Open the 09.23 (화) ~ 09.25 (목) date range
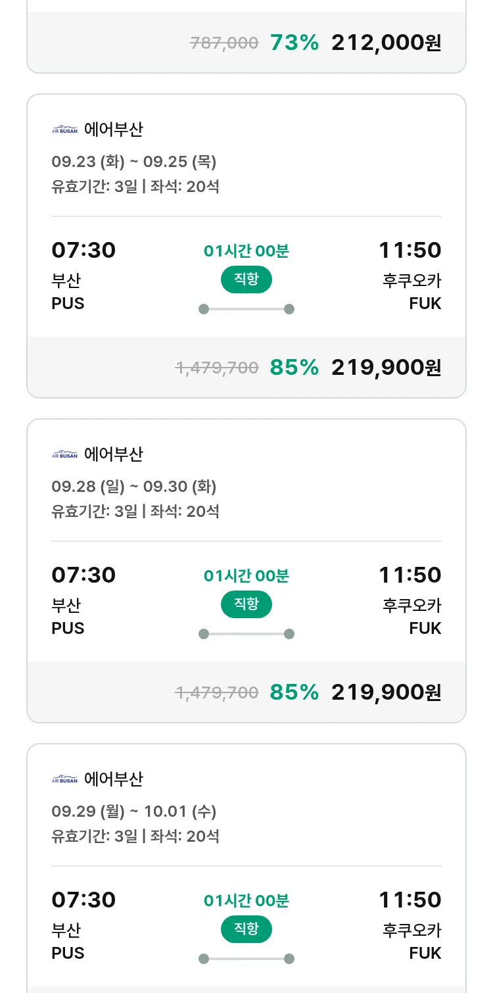 (x=134, y=162)
